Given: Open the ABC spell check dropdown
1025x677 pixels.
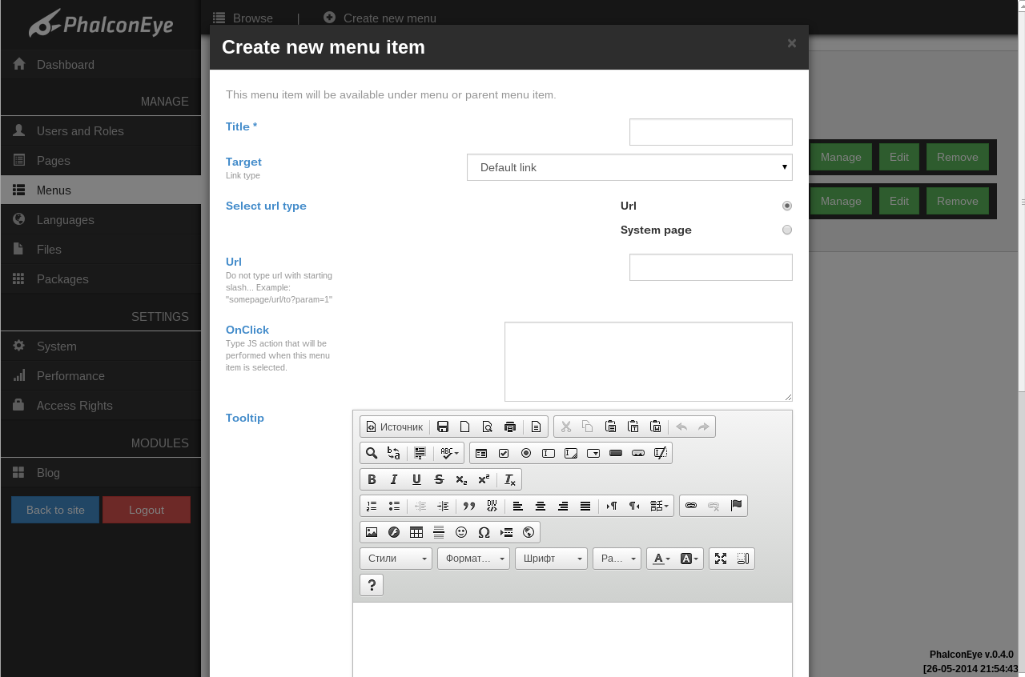Looking at the screenshot, I should pyautogui.click(x=449, y=453).
